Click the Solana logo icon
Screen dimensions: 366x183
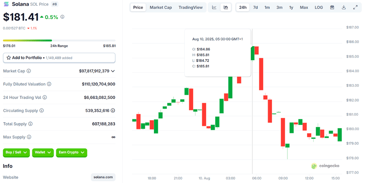click(x=6, y=4)
